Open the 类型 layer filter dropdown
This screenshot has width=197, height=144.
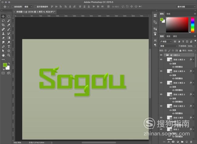[x=165, y=41]
